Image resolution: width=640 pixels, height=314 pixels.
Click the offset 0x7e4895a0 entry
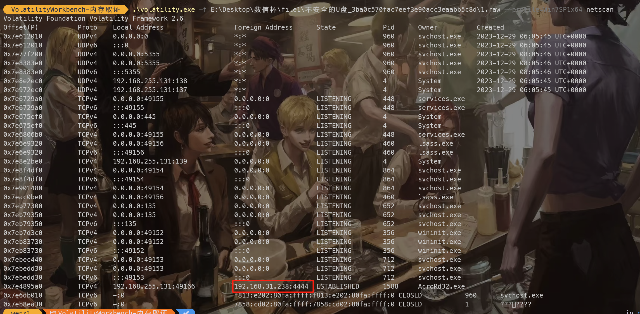click(23, 286)
